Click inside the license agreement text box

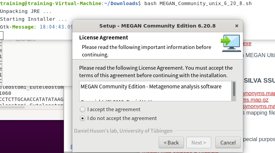(x=155, y=91)
